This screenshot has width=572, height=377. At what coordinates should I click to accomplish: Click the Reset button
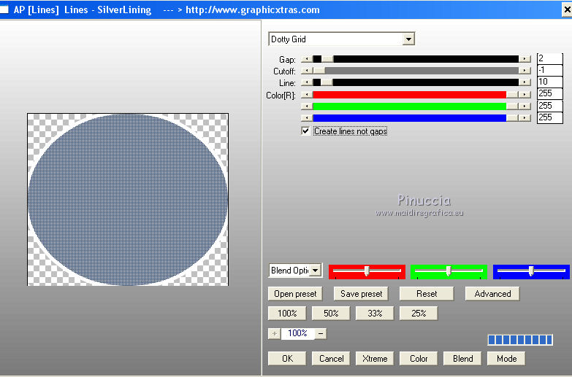[x=427, y=294]
